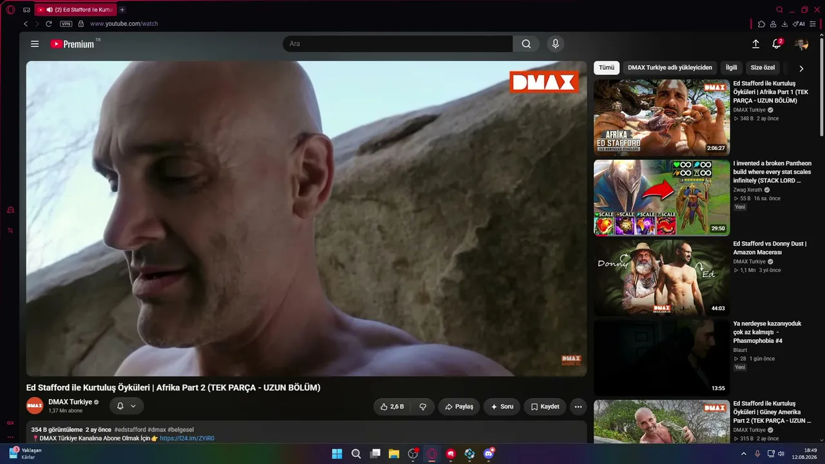825x464 pixels.
Task: Select 'DMAX Turkiye adlı yükleyiciden' chip
Action: (670, 68)
